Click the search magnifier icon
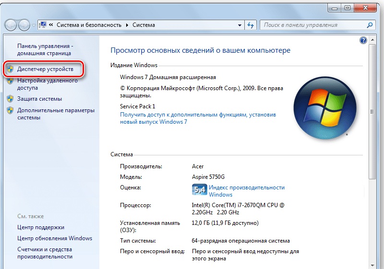The image size is (384, 269). [370, 25]
